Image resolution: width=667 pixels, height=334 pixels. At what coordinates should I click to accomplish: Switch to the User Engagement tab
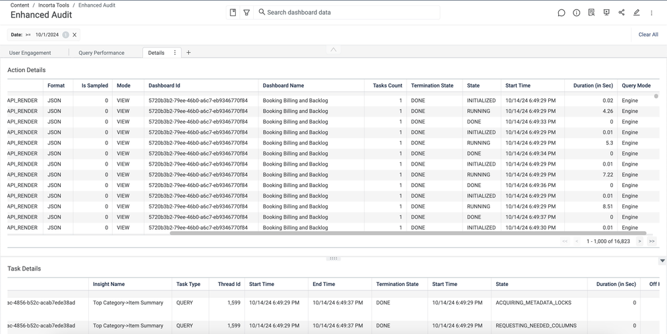[x=30, y=53]
